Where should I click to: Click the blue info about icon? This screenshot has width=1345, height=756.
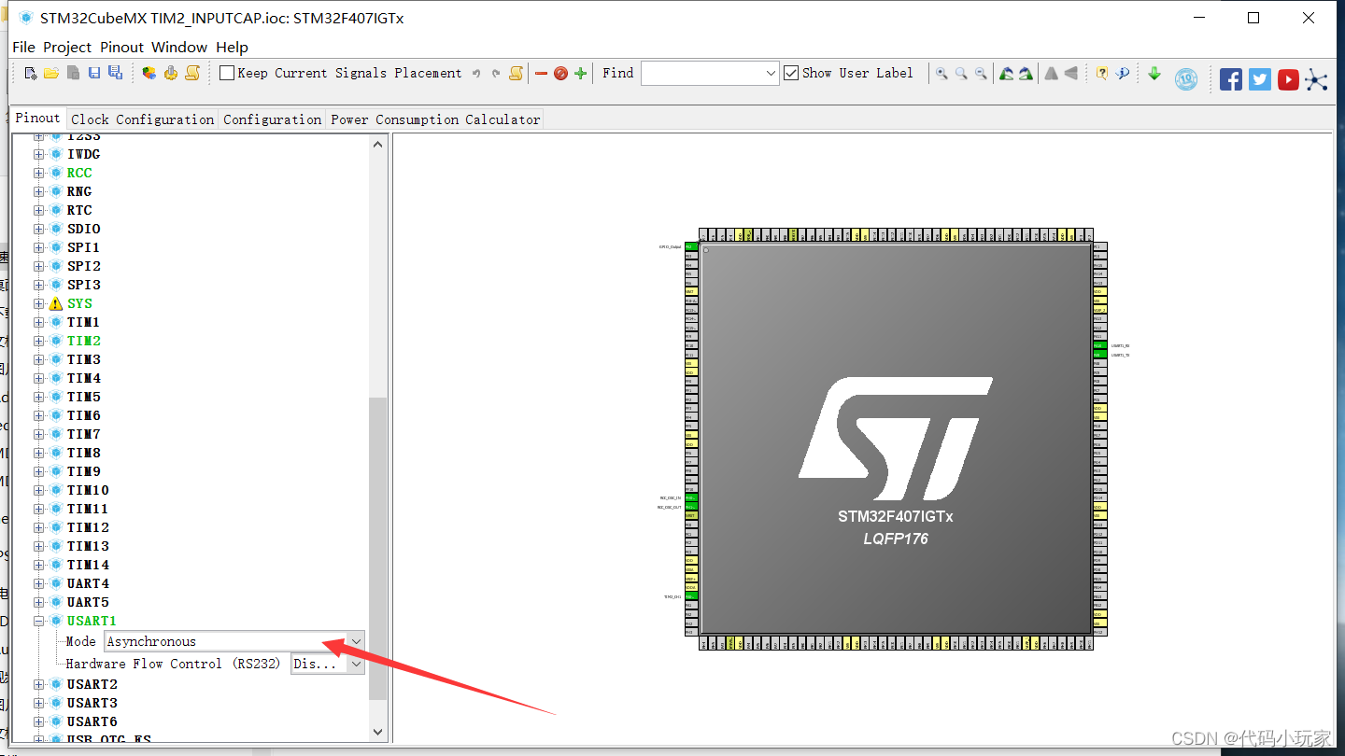1123,73
